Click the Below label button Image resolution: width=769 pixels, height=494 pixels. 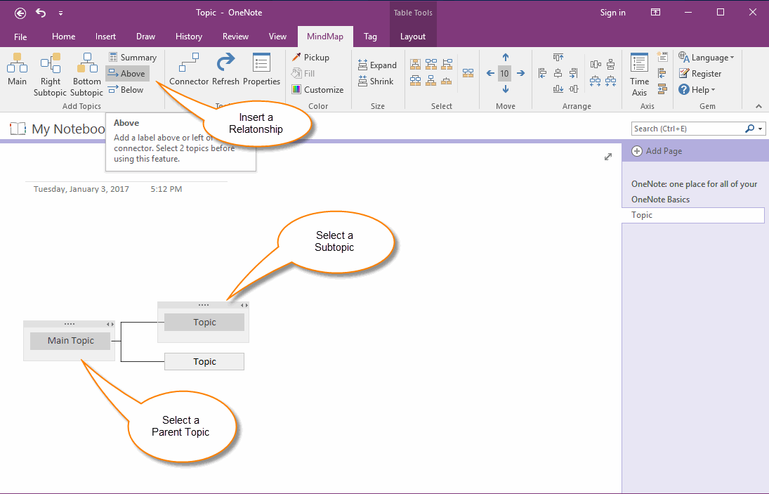tap(126, 90)
